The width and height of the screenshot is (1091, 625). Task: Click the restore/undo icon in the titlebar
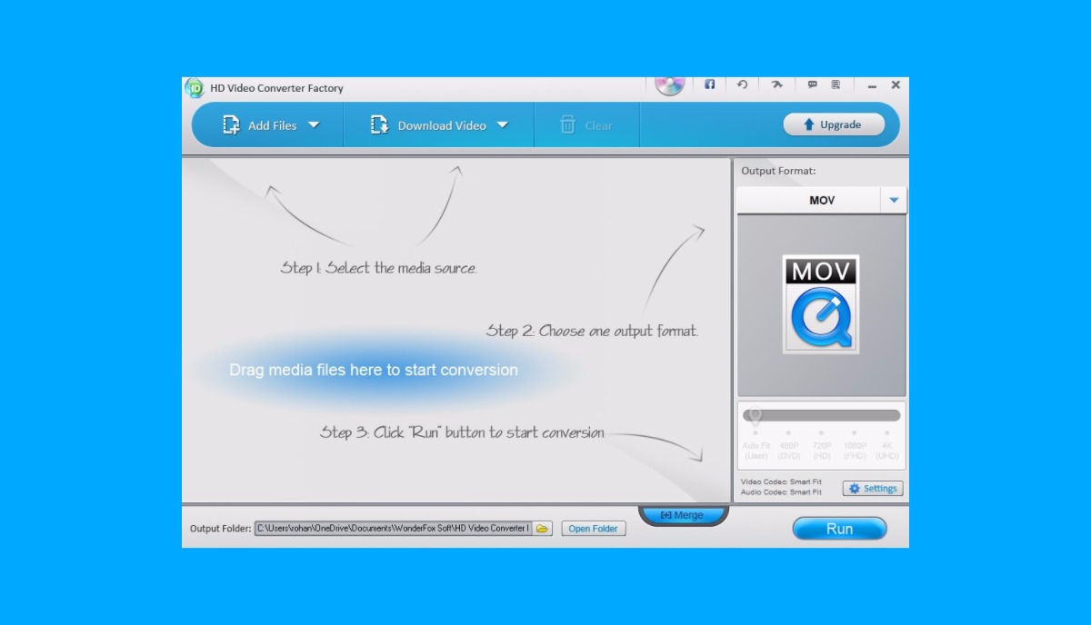click(743, 84)
